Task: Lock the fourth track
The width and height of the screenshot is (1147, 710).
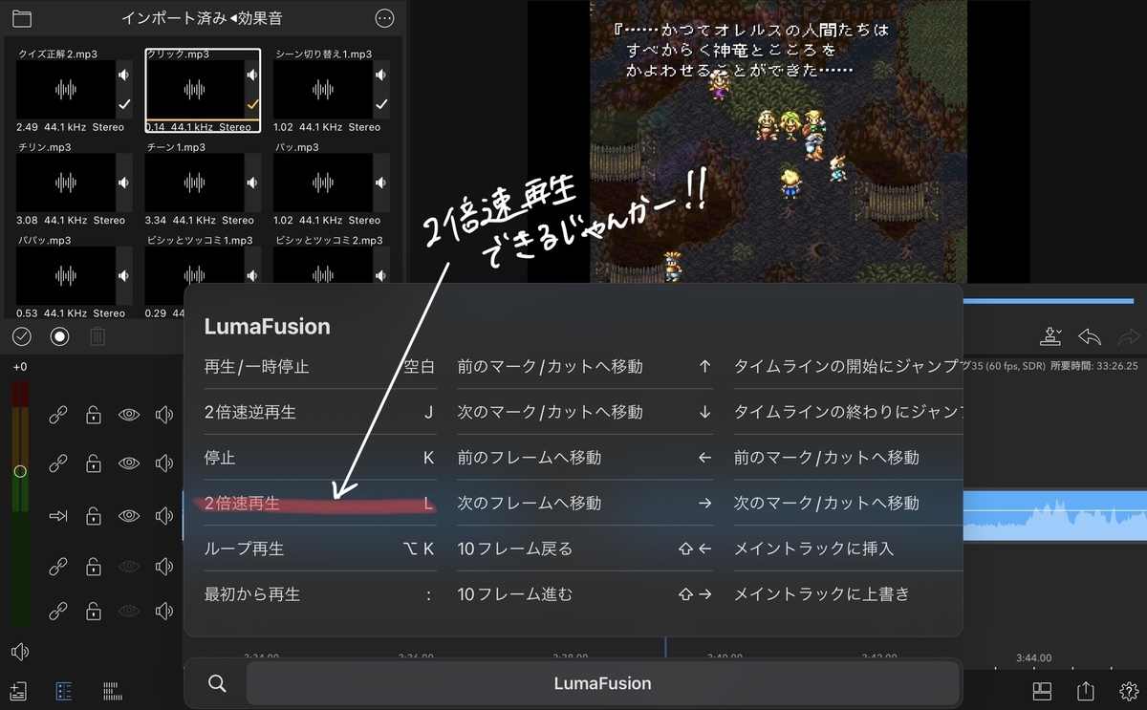Action: tap(93, 568)
